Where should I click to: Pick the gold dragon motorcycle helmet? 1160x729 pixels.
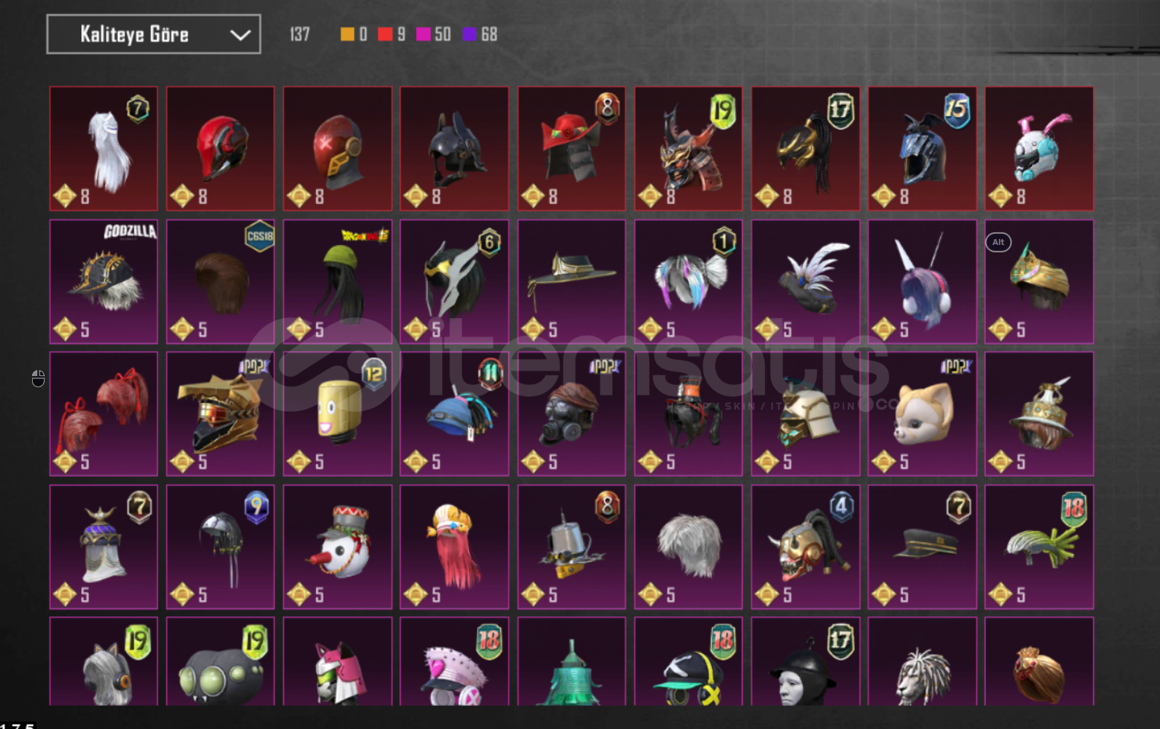(221, 414)
